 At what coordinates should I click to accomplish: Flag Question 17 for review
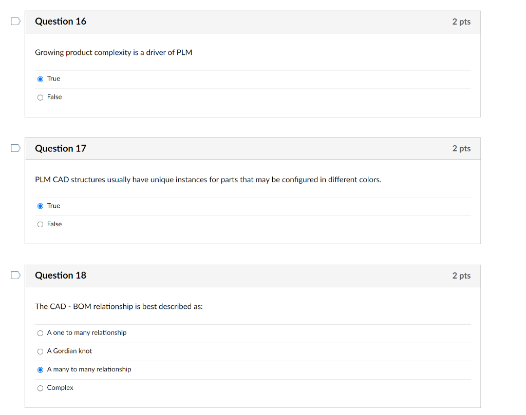(15, 148)
